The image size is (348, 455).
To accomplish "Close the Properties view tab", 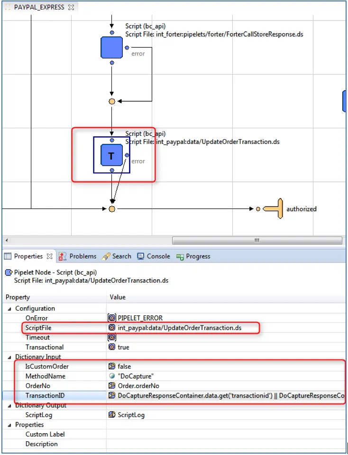I will [50, 256].
